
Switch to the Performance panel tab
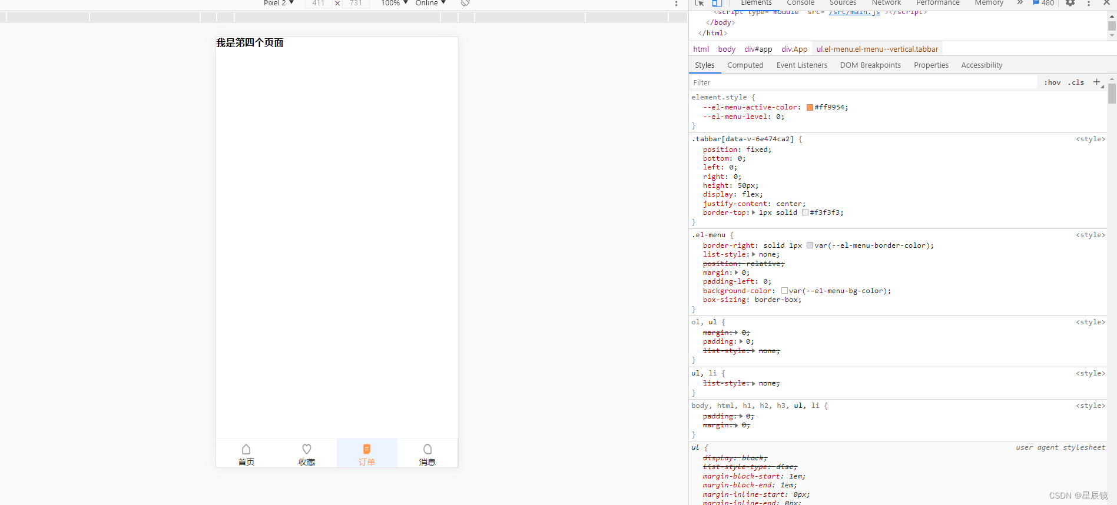click(x=938, y=3)
